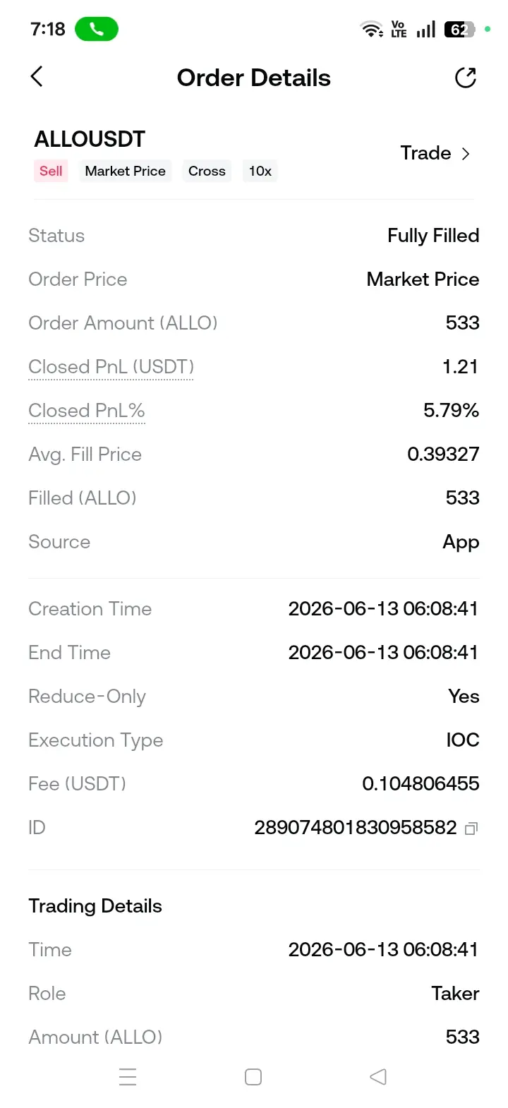Image resolution: width=508 pixels, height=1108 pixels.
Task: Tap the Wi-Fi status icon
Action: [372, 30]
